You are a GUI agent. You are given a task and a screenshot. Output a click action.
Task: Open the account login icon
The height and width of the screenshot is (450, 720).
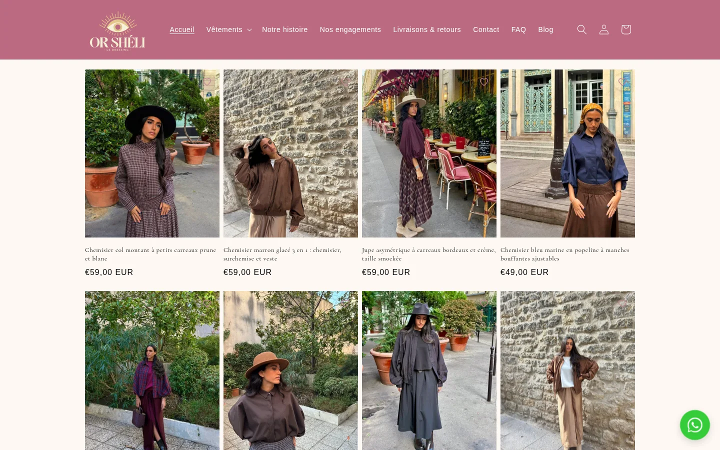coord(604,29)
